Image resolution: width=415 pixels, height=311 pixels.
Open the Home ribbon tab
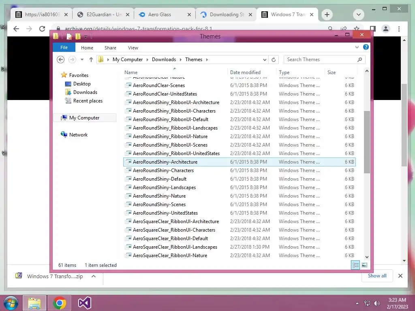[87, 48]
